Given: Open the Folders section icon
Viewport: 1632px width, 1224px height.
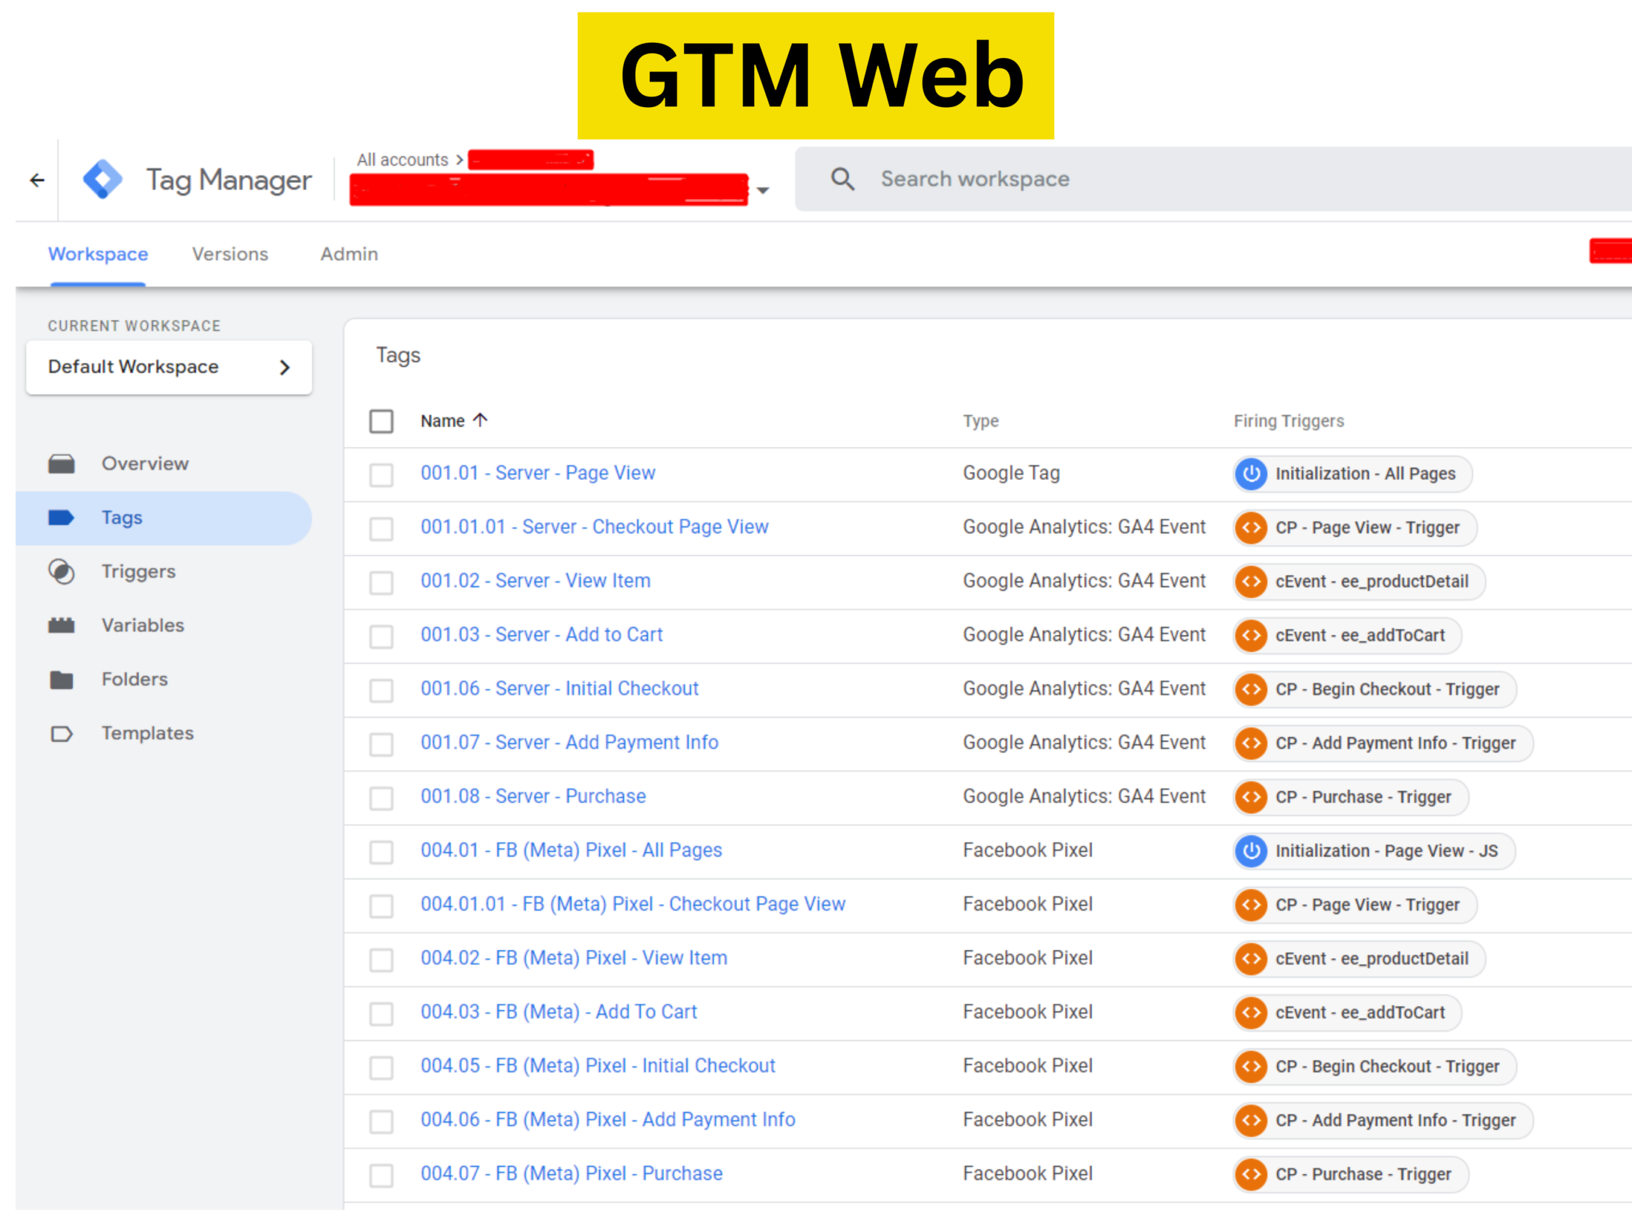Looking at the screenshot, I should [61, 680].
